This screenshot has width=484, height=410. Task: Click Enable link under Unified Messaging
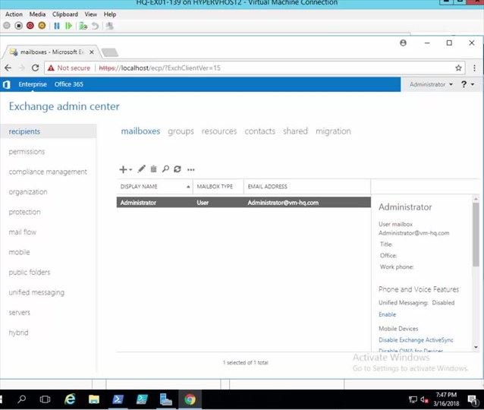point(387,314)
